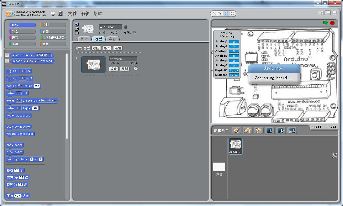Open the clockwise motor direction dropdown

[55, 101]
